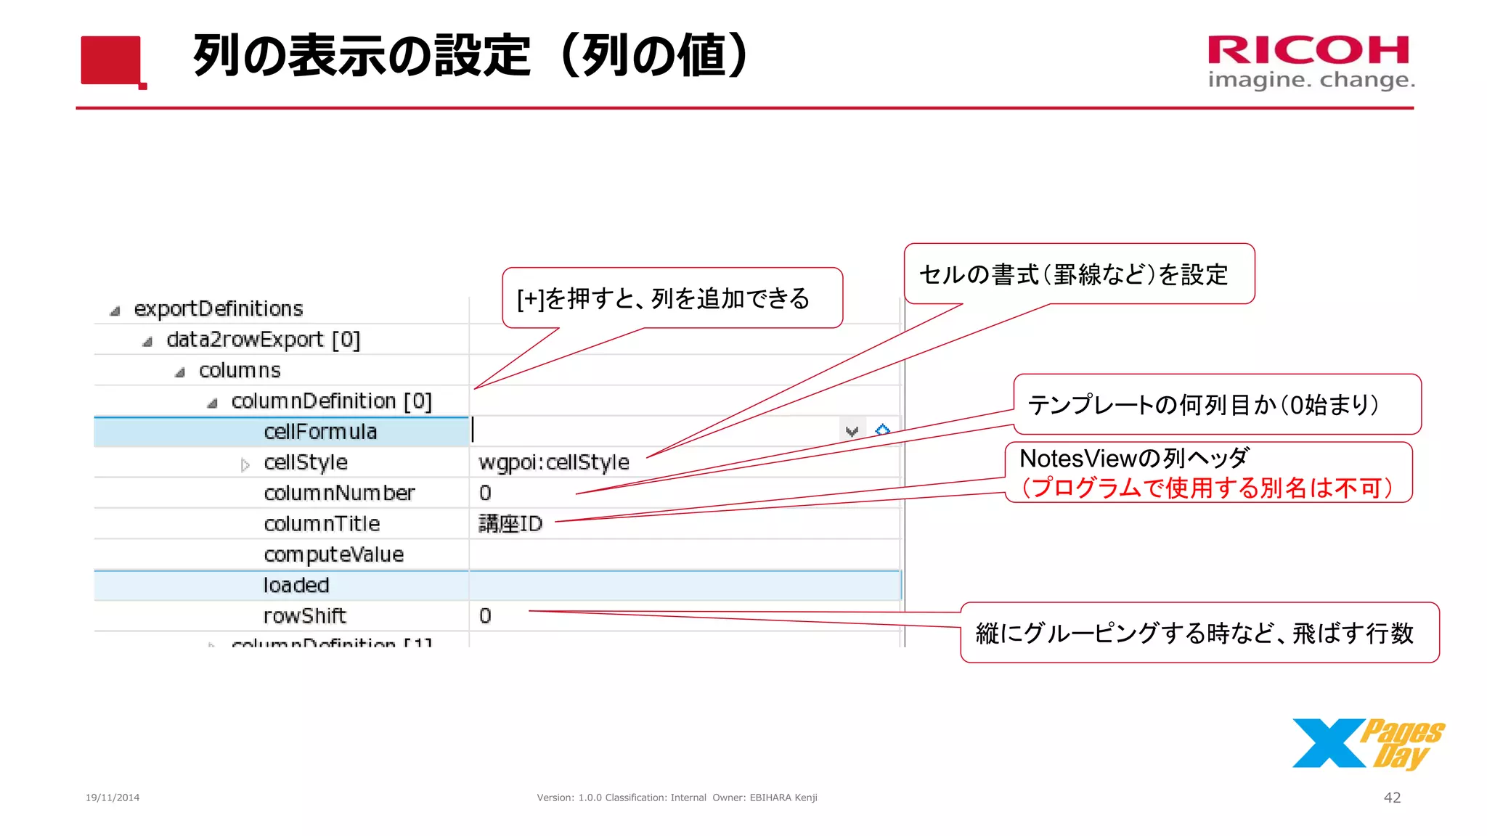Viewport: 1487px width, 836px height.
Task: Click the wgpoi:cellStyle value
Action: pos(554,462)
